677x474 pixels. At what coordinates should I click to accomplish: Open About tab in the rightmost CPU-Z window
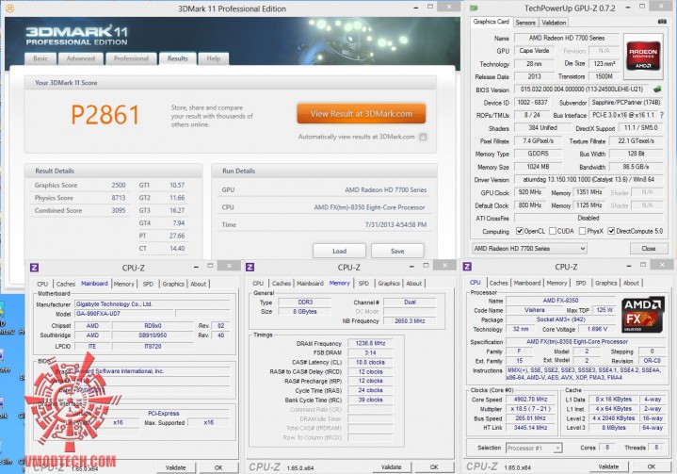point(631,283)
